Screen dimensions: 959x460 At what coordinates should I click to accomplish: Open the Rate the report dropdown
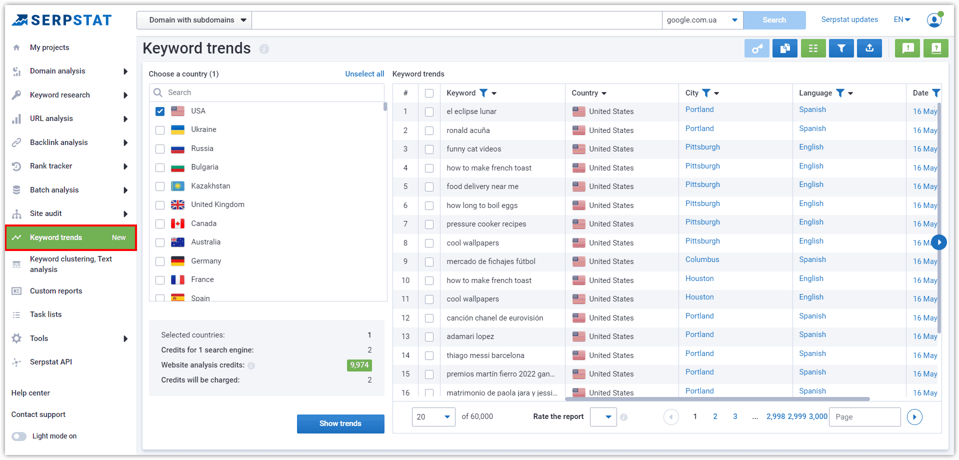pyautogui.click(x=603, y=417)
